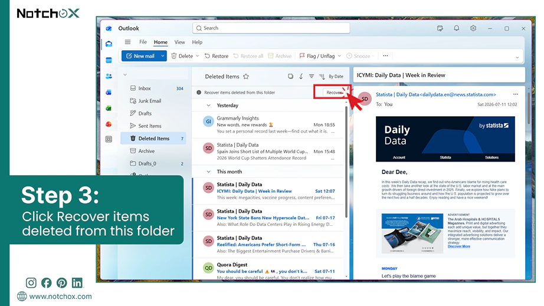Open the Grammarly Insights New words email
This screenshot has width=544, height=306.
tap(268, 125)
